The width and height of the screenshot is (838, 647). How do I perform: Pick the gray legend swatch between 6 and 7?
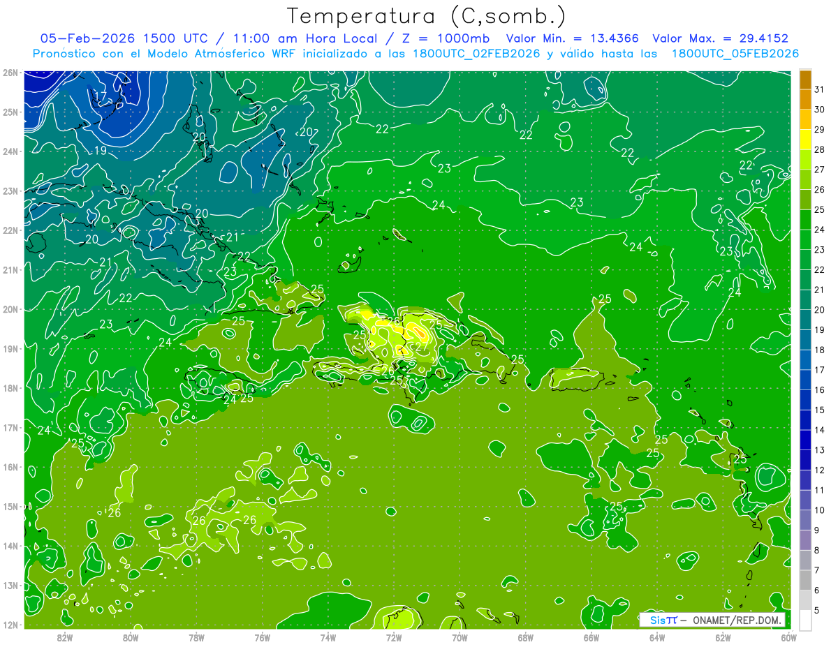click(805, 580)
